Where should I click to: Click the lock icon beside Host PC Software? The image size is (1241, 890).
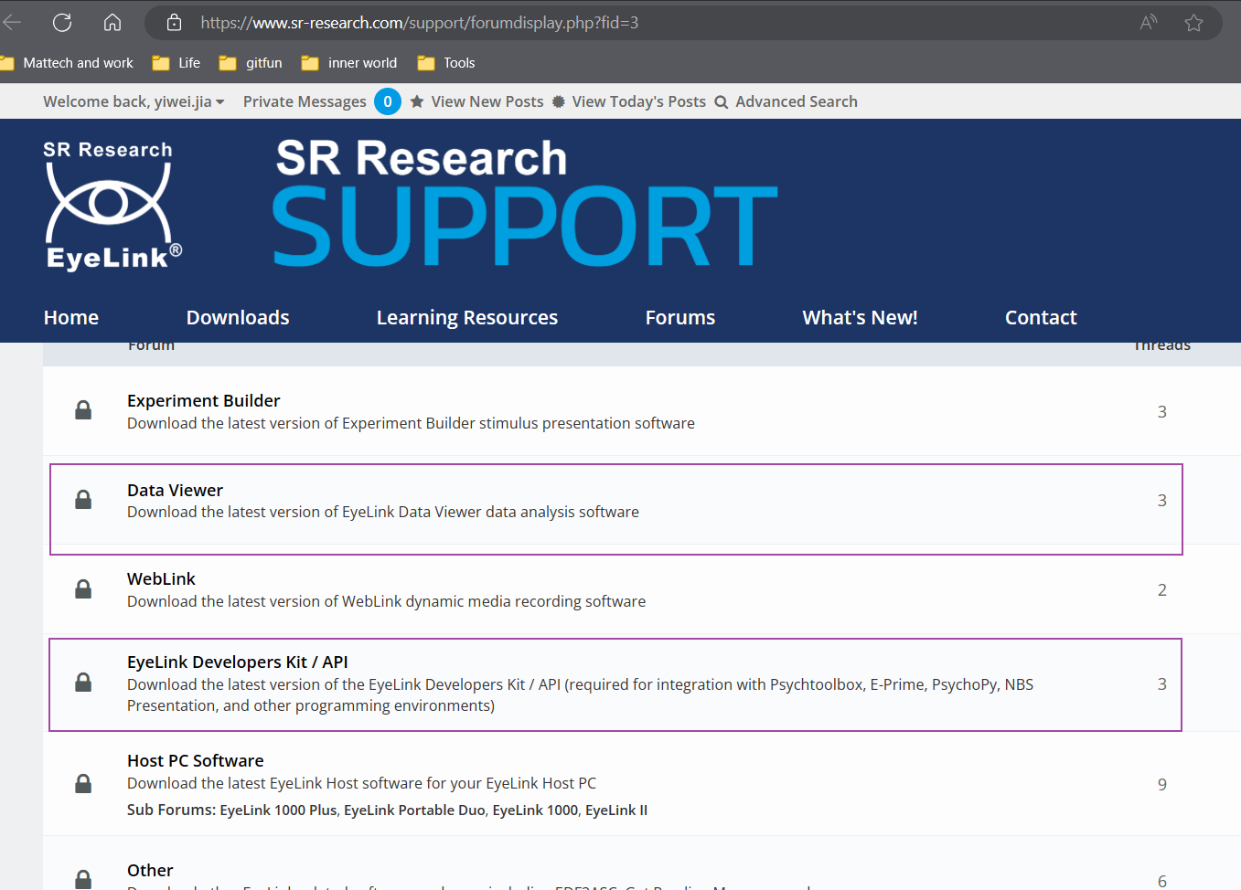tap(83, 783)
